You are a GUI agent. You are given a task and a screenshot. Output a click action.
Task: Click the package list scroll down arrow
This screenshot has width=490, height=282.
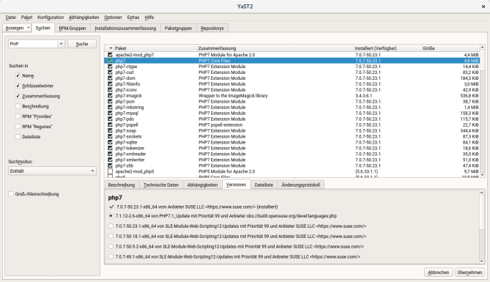[x=482, y=175]
